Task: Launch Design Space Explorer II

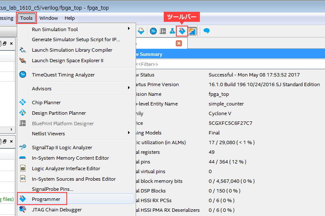Action: (67, 61)
